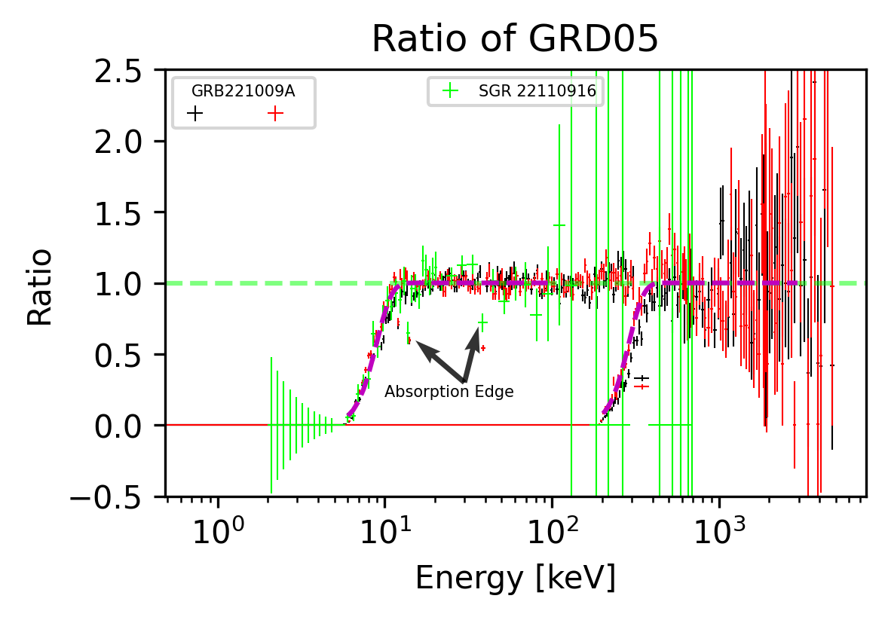888x617 pixels.
Task: Select the Energy [keV] axis label
Action: pos(516,576)
